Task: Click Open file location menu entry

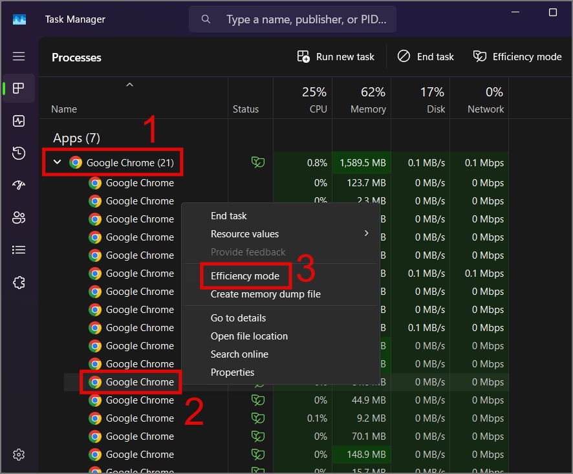Action: tap(249, 336)
